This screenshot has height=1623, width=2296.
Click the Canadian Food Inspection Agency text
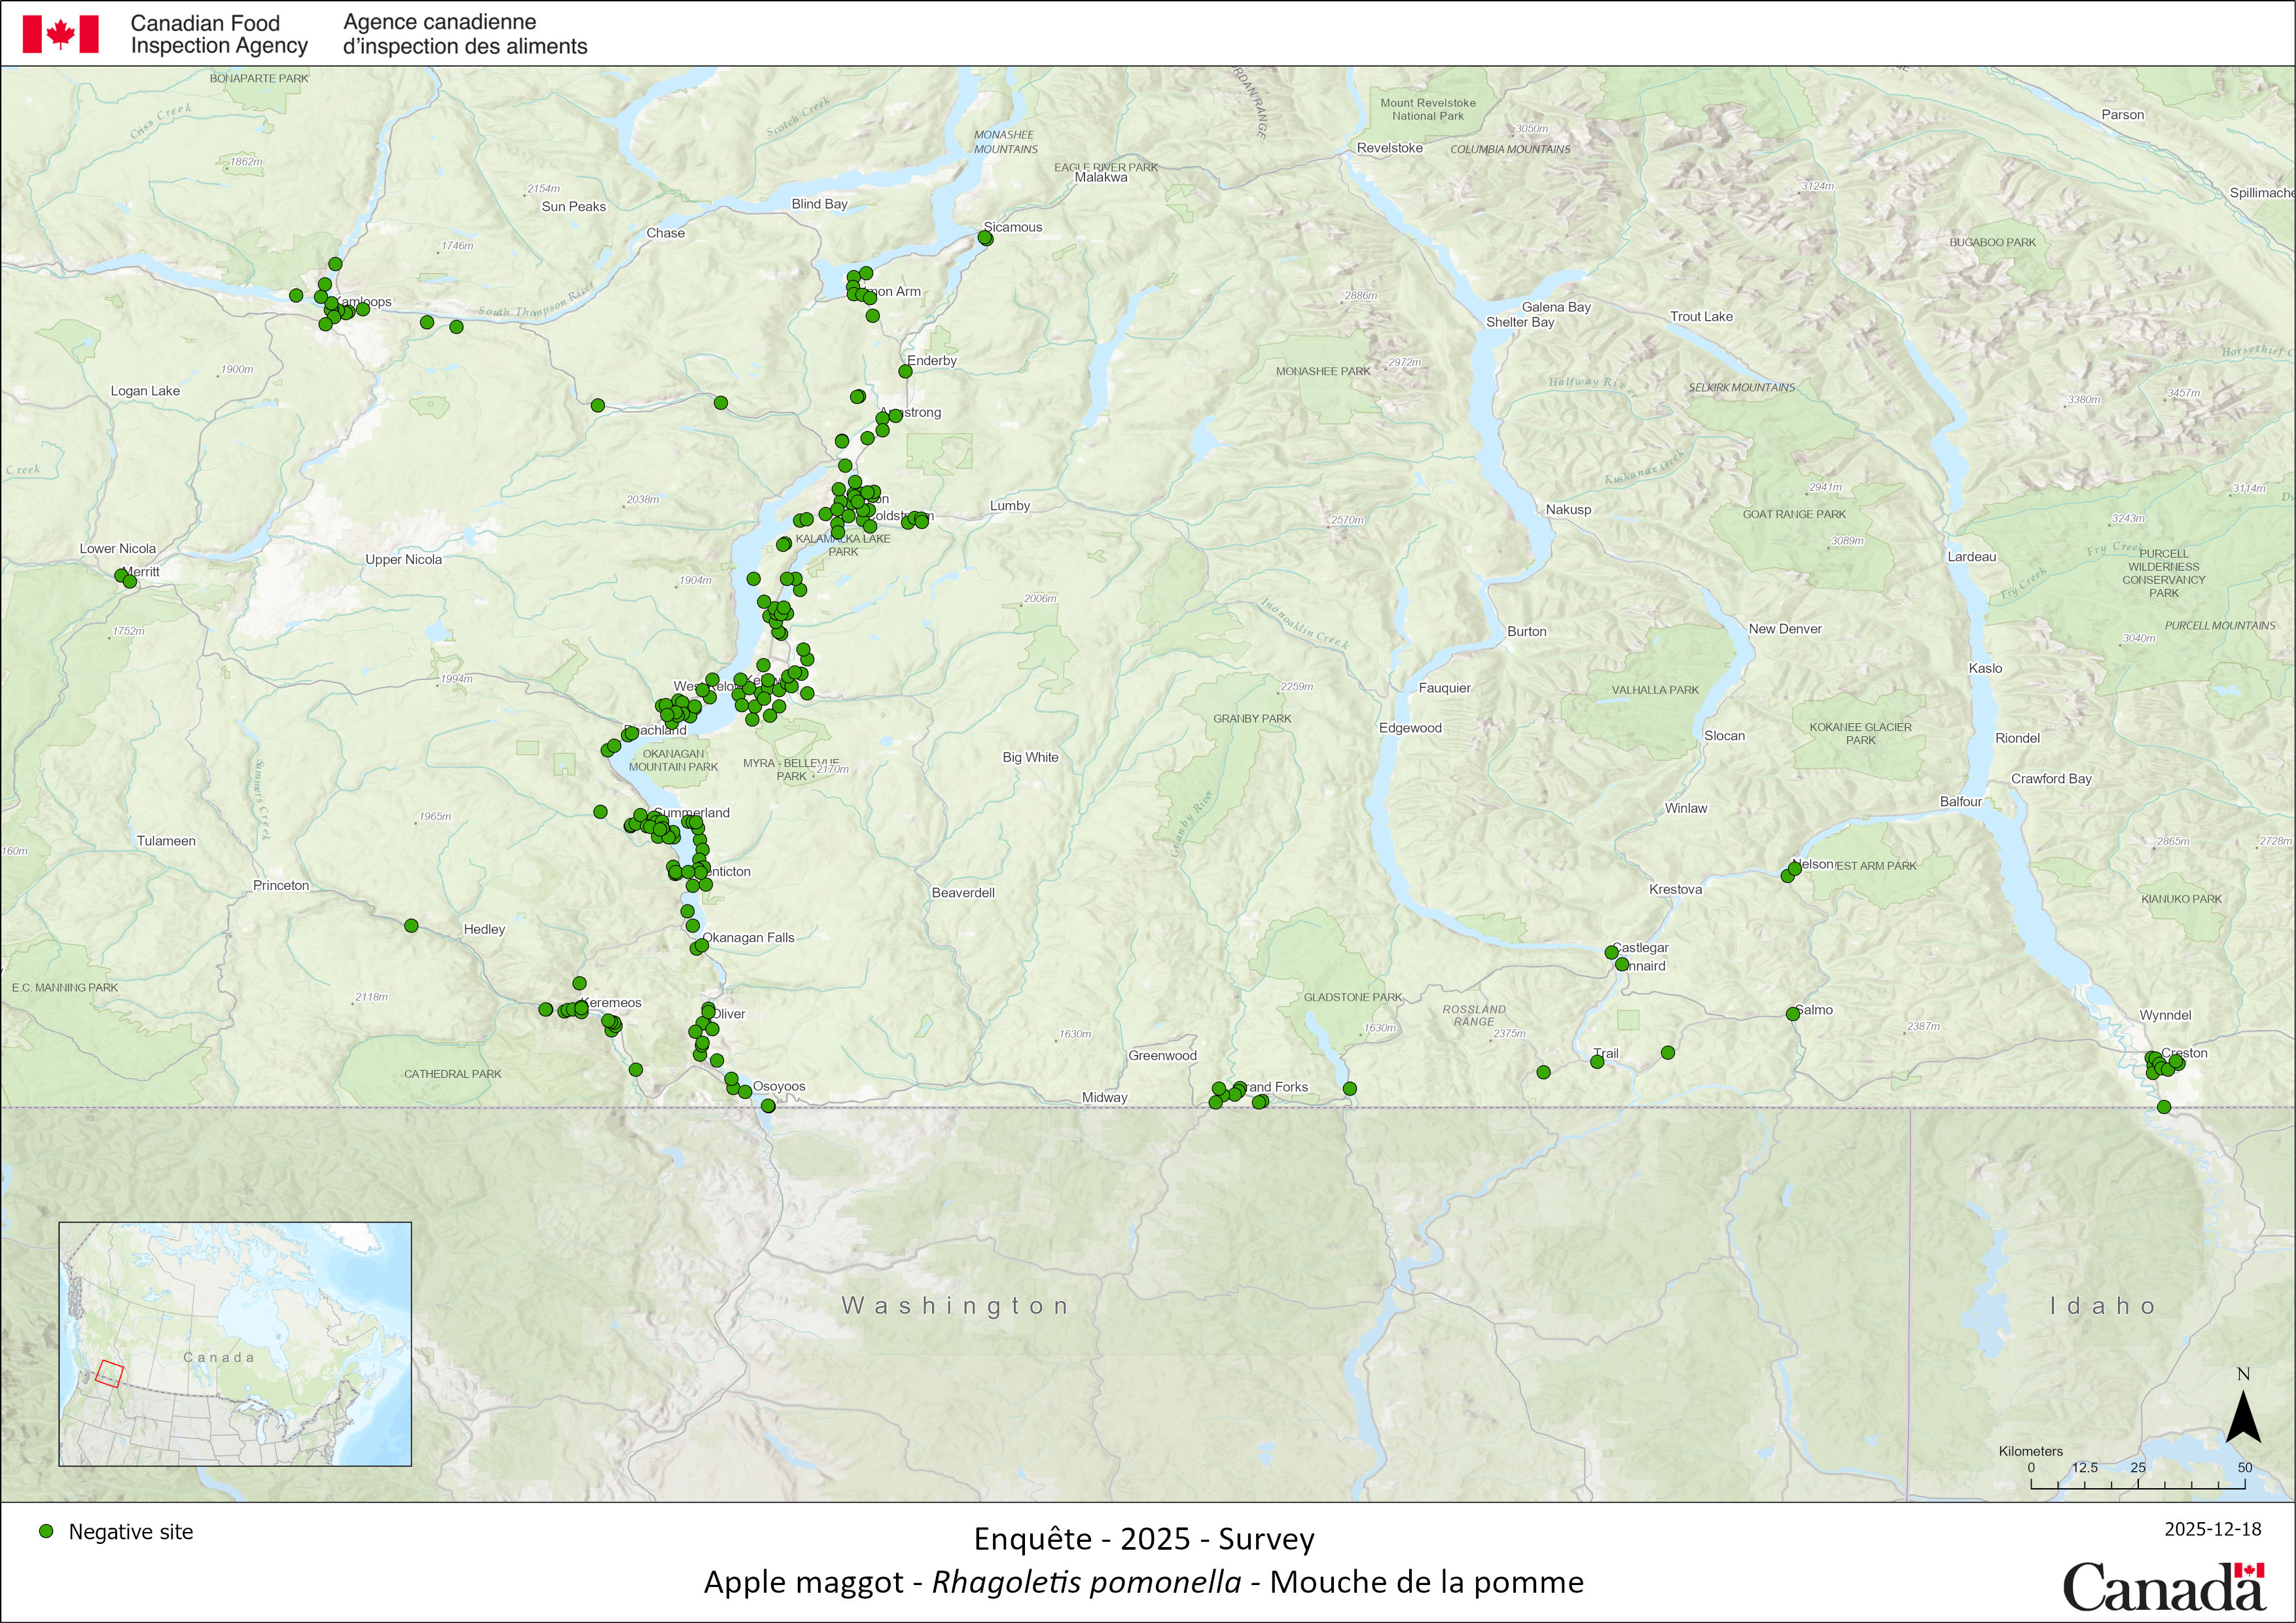219,34
